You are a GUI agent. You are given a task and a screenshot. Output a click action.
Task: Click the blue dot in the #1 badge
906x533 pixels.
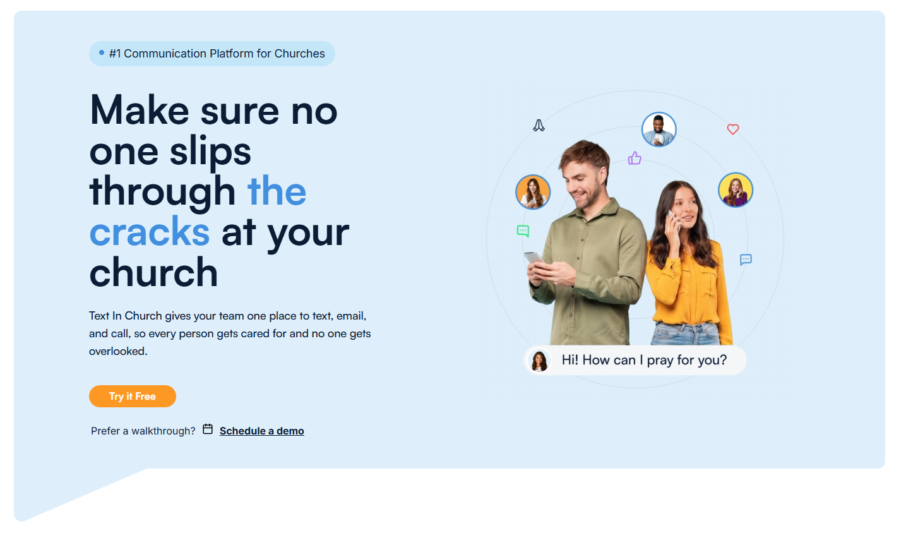[x=102, y=52]
